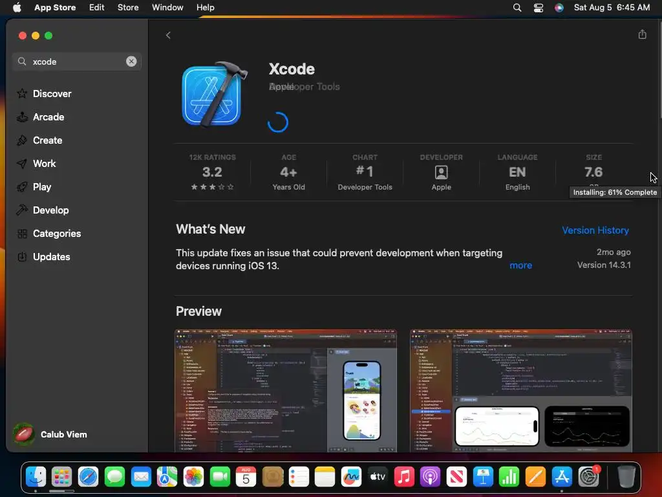This screenshot has width=662, height=497.
Task: Open Trash from the Dock
Action: coord(626,477)
